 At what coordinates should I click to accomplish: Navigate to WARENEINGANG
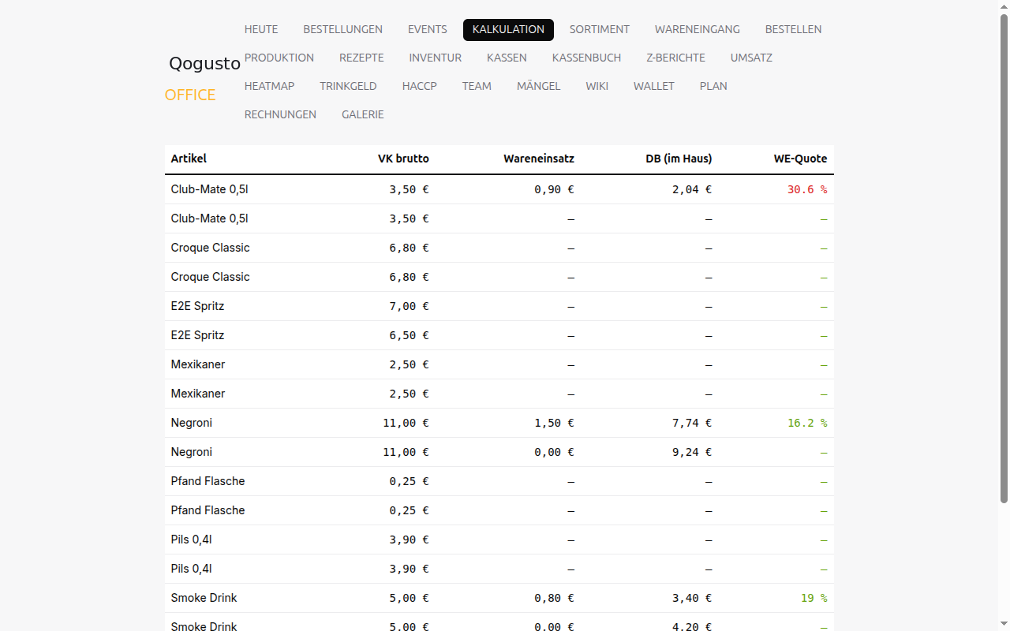pos(698,29)
